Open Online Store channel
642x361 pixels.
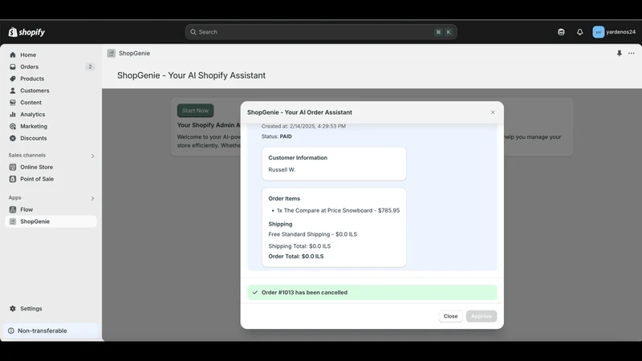(x=51, y=167)
